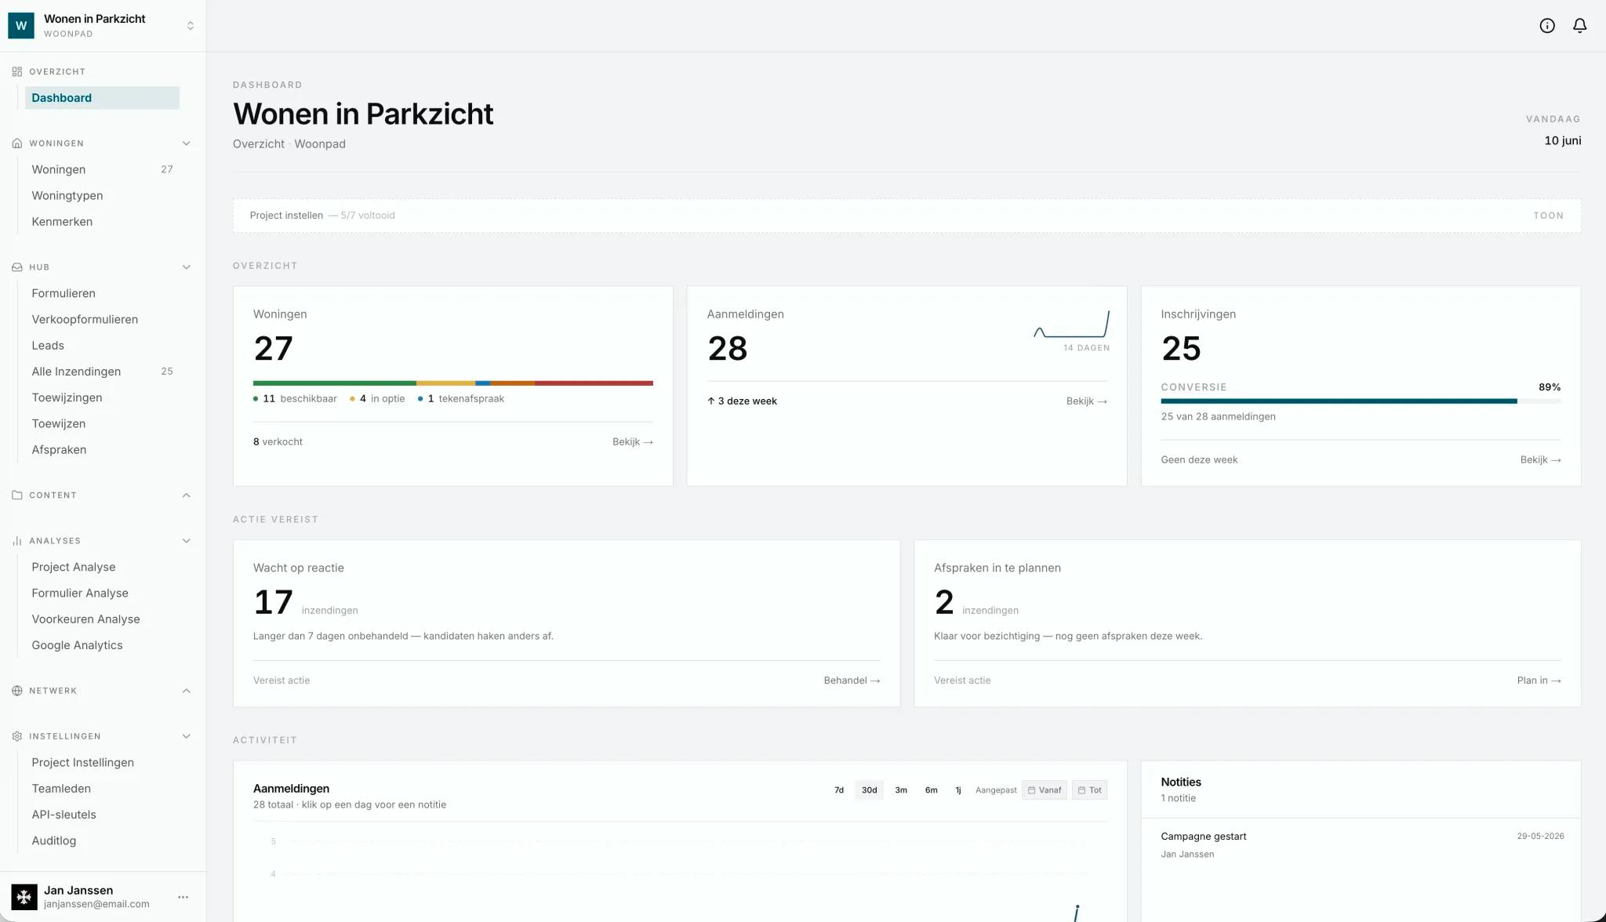Show project setup steps via Toon

tap(1548, 216)
